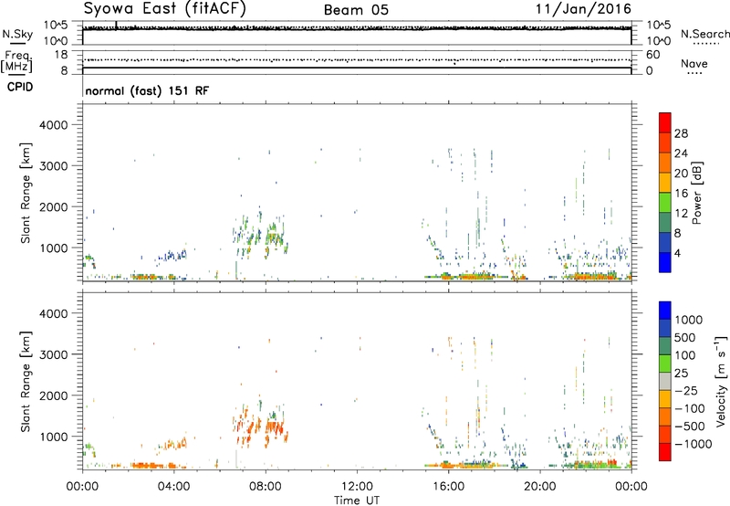
Task: Click the blue top segment of Velocity colorbar
Action: tap(665, 311)
